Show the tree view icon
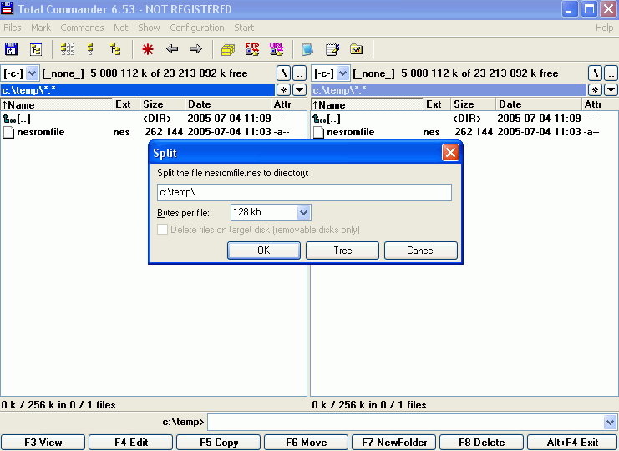Image resolution: width=619 pixels, height=451 pixels. (x=115, y=49)
